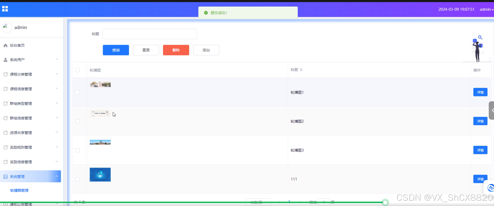Expand the 群组类型管理 submenu arrow
The height and width of the screenshot is (206, 494).
click(57, 103)
